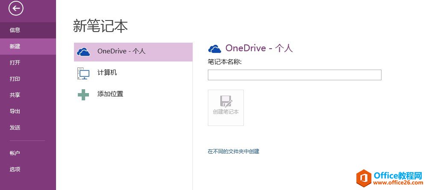Viewport: 426px width, 190px height.
Task: Click the 笔记本名称 text field
Action: [294, 75]
